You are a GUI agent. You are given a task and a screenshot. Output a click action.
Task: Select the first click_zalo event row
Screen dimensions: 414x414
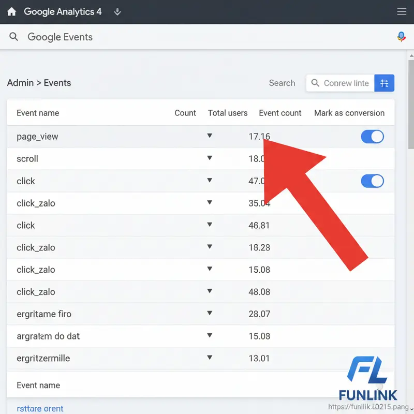tap(36, 203)
